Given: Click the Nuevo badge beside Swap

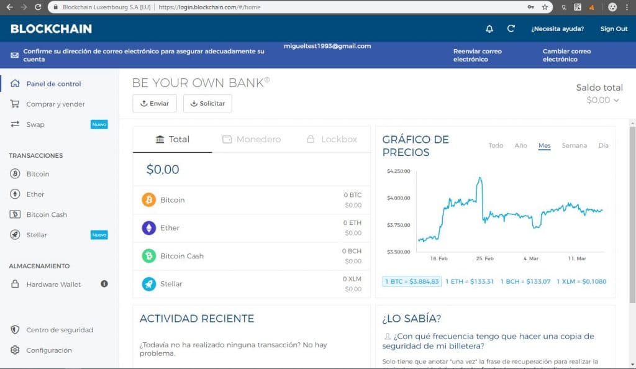Looking at the screenshot, I should tap(99, 124).
